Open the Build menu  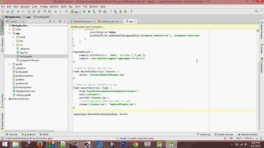(x=64, y=7)
